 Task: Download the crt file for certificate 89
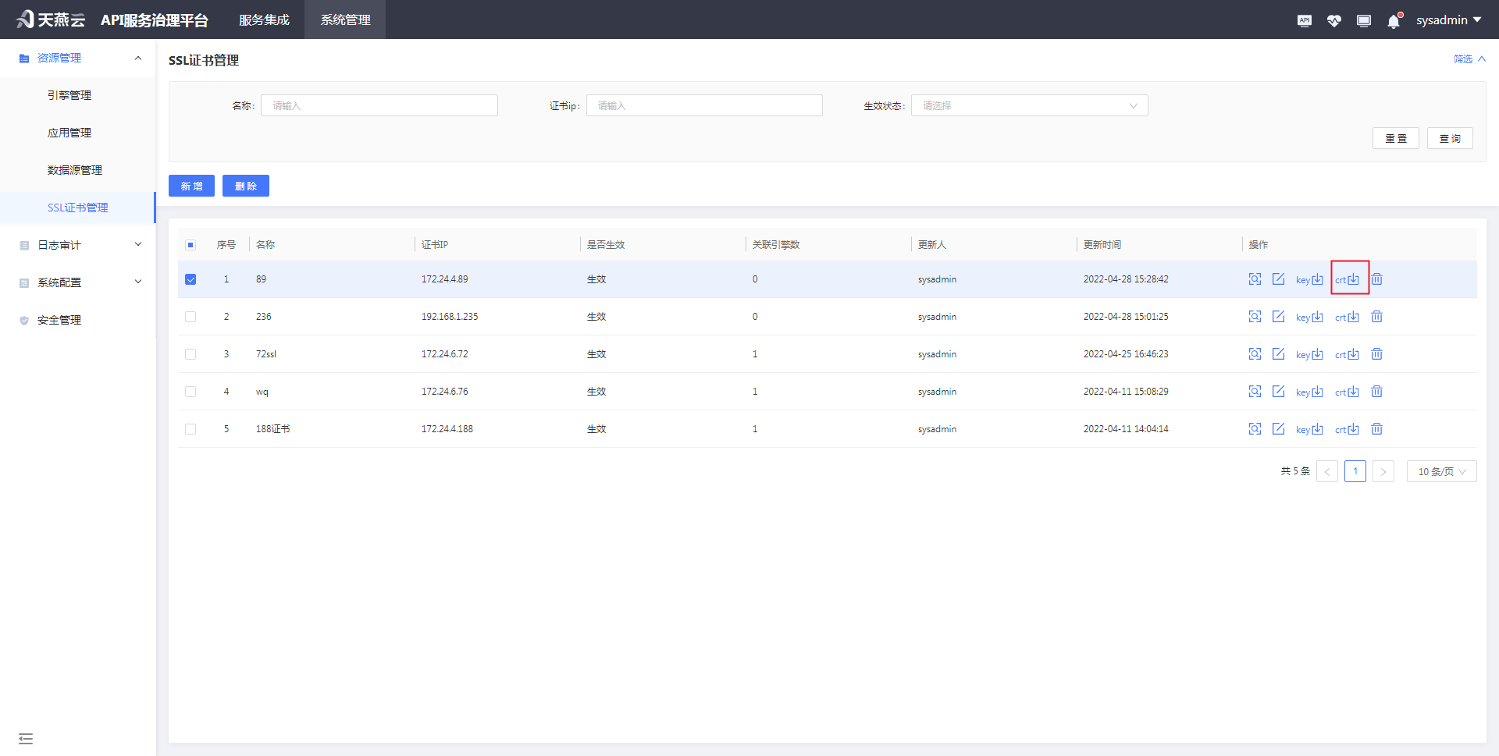[x=1348, y=279]
